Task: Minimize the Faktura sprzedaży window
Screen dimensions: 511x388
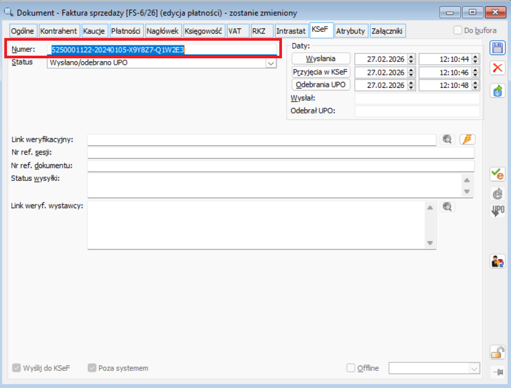Action: coord(449,12)
